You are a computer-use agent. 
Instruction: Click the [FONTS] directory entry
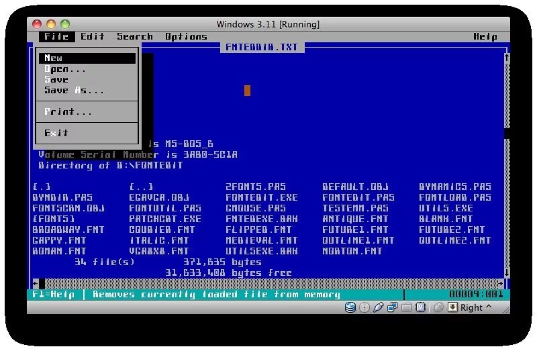(54, 219)
